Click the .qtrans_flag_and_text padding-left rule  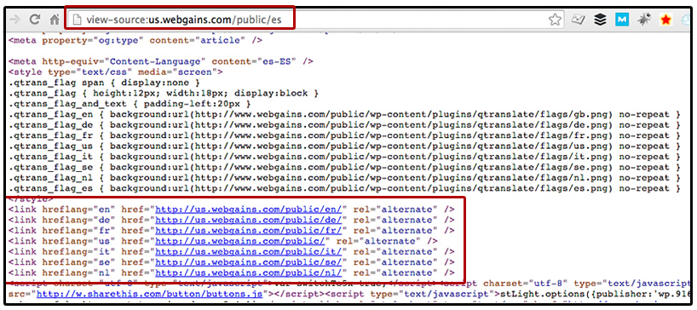(130, 104)
